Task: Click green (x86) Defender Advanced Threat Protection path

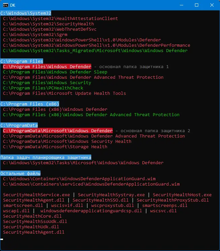Action: tap(91, 114)
